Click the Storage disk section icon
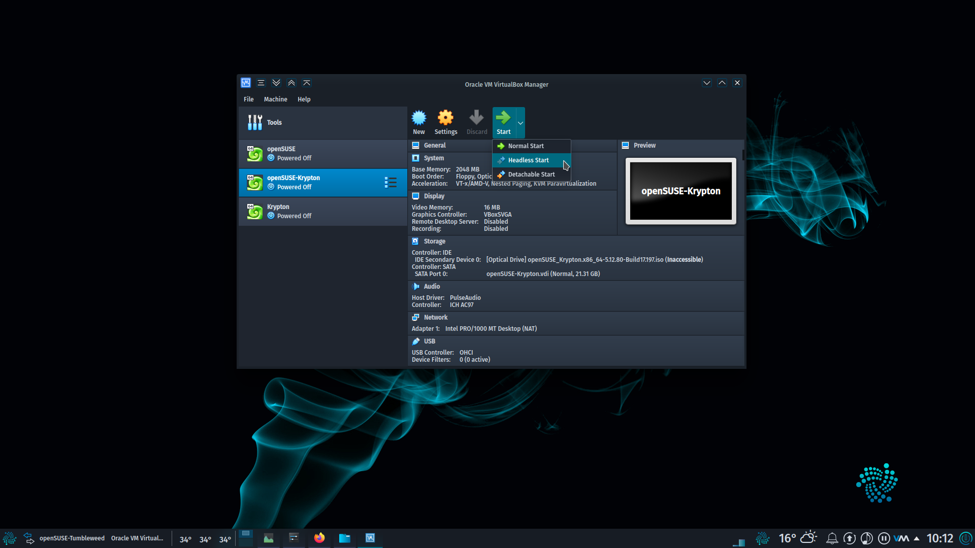 (415, 242)
